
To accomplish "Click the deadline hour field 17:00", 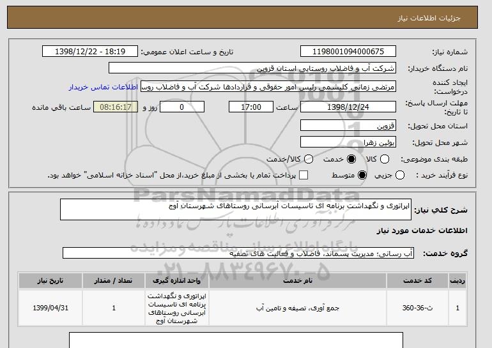I will [x=251, y=107].
